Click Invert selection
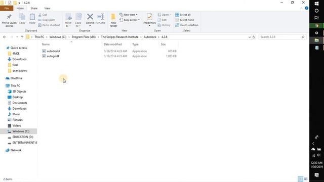Viewport: 324px width, 182px height. pyautogui.click(x=187, y=25)
